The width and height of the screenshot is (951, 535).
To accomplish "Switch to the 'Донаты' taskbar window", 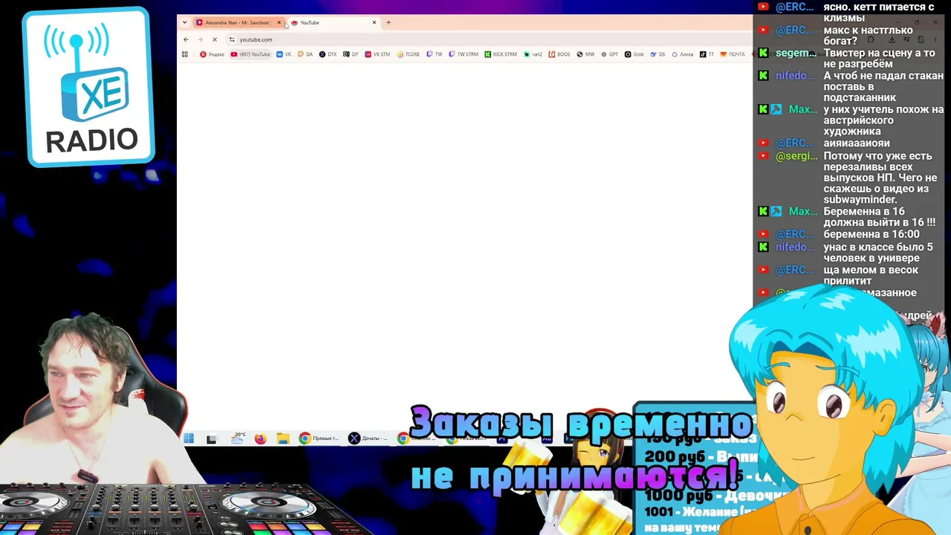I will tap(369, 438).
